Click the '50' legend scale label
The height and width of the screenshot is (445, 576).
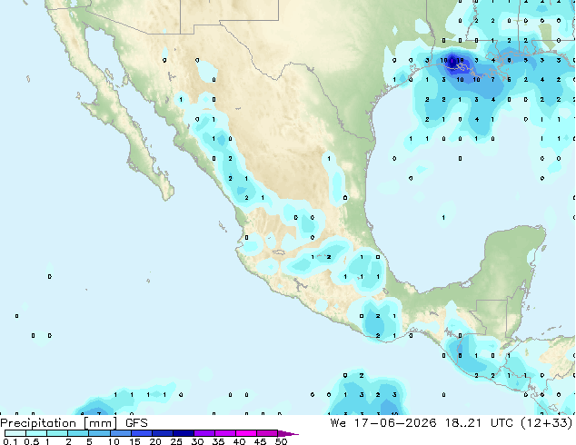click(282, 441)
